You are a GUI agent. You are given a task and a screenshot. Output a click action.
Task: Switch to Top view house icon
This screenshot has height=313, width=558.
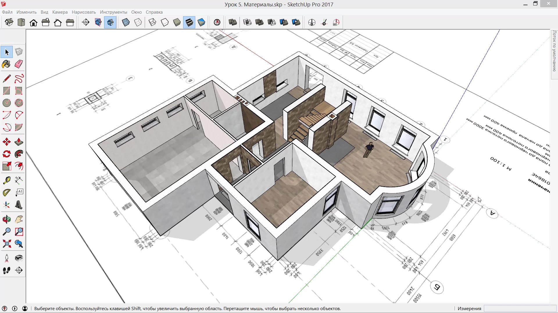pyautogui.click(x=21, y=22)
